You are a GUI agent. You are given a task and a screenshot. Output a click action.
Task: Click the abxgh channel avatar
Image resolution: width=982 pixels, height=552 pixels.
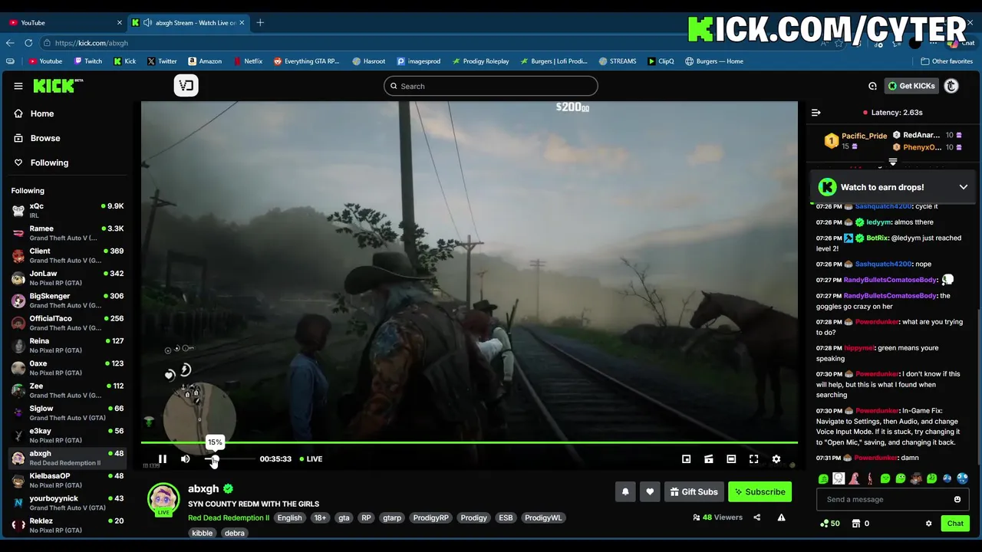(163, 499)
